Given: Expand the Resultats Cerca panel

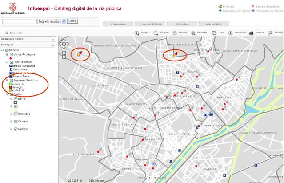Looking at the screenshot, I should coord(53,39).
